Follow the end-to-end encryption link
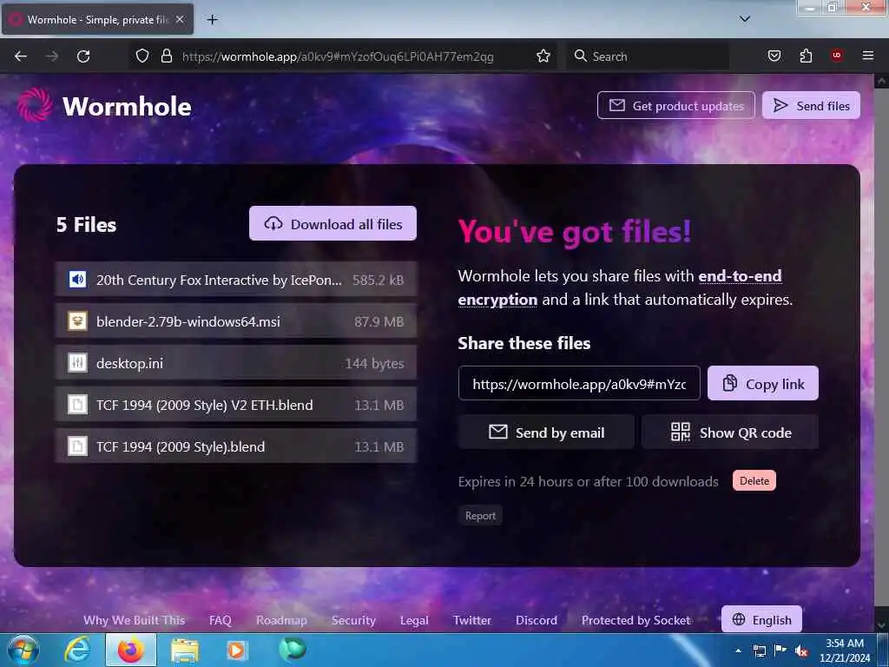The height and width of the screenshot is (667, 889). click(620, 287)
